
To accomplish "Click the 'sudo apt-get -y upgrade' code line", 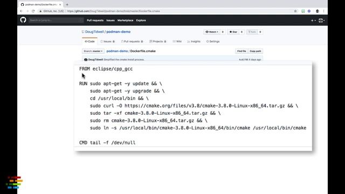I will pos(127,91).
